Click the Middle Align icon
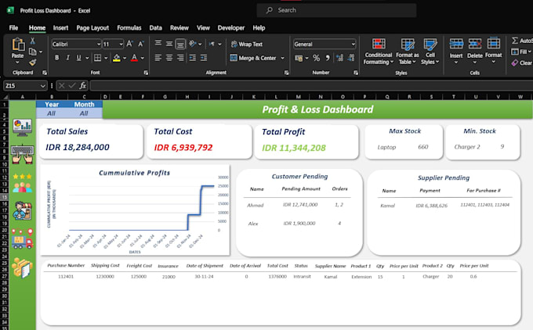 point(169,44)
